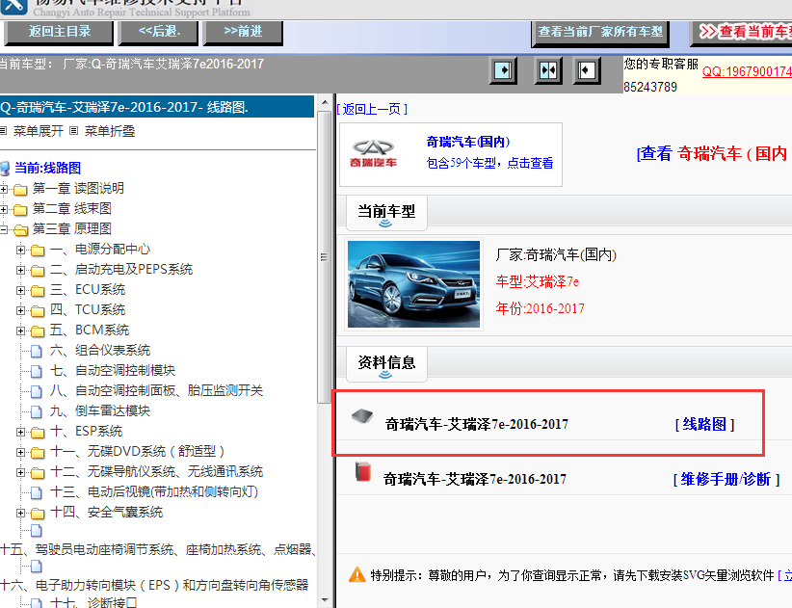Click the orange warning triangle icon
The image size is (792, 608).
click(357, 574)
